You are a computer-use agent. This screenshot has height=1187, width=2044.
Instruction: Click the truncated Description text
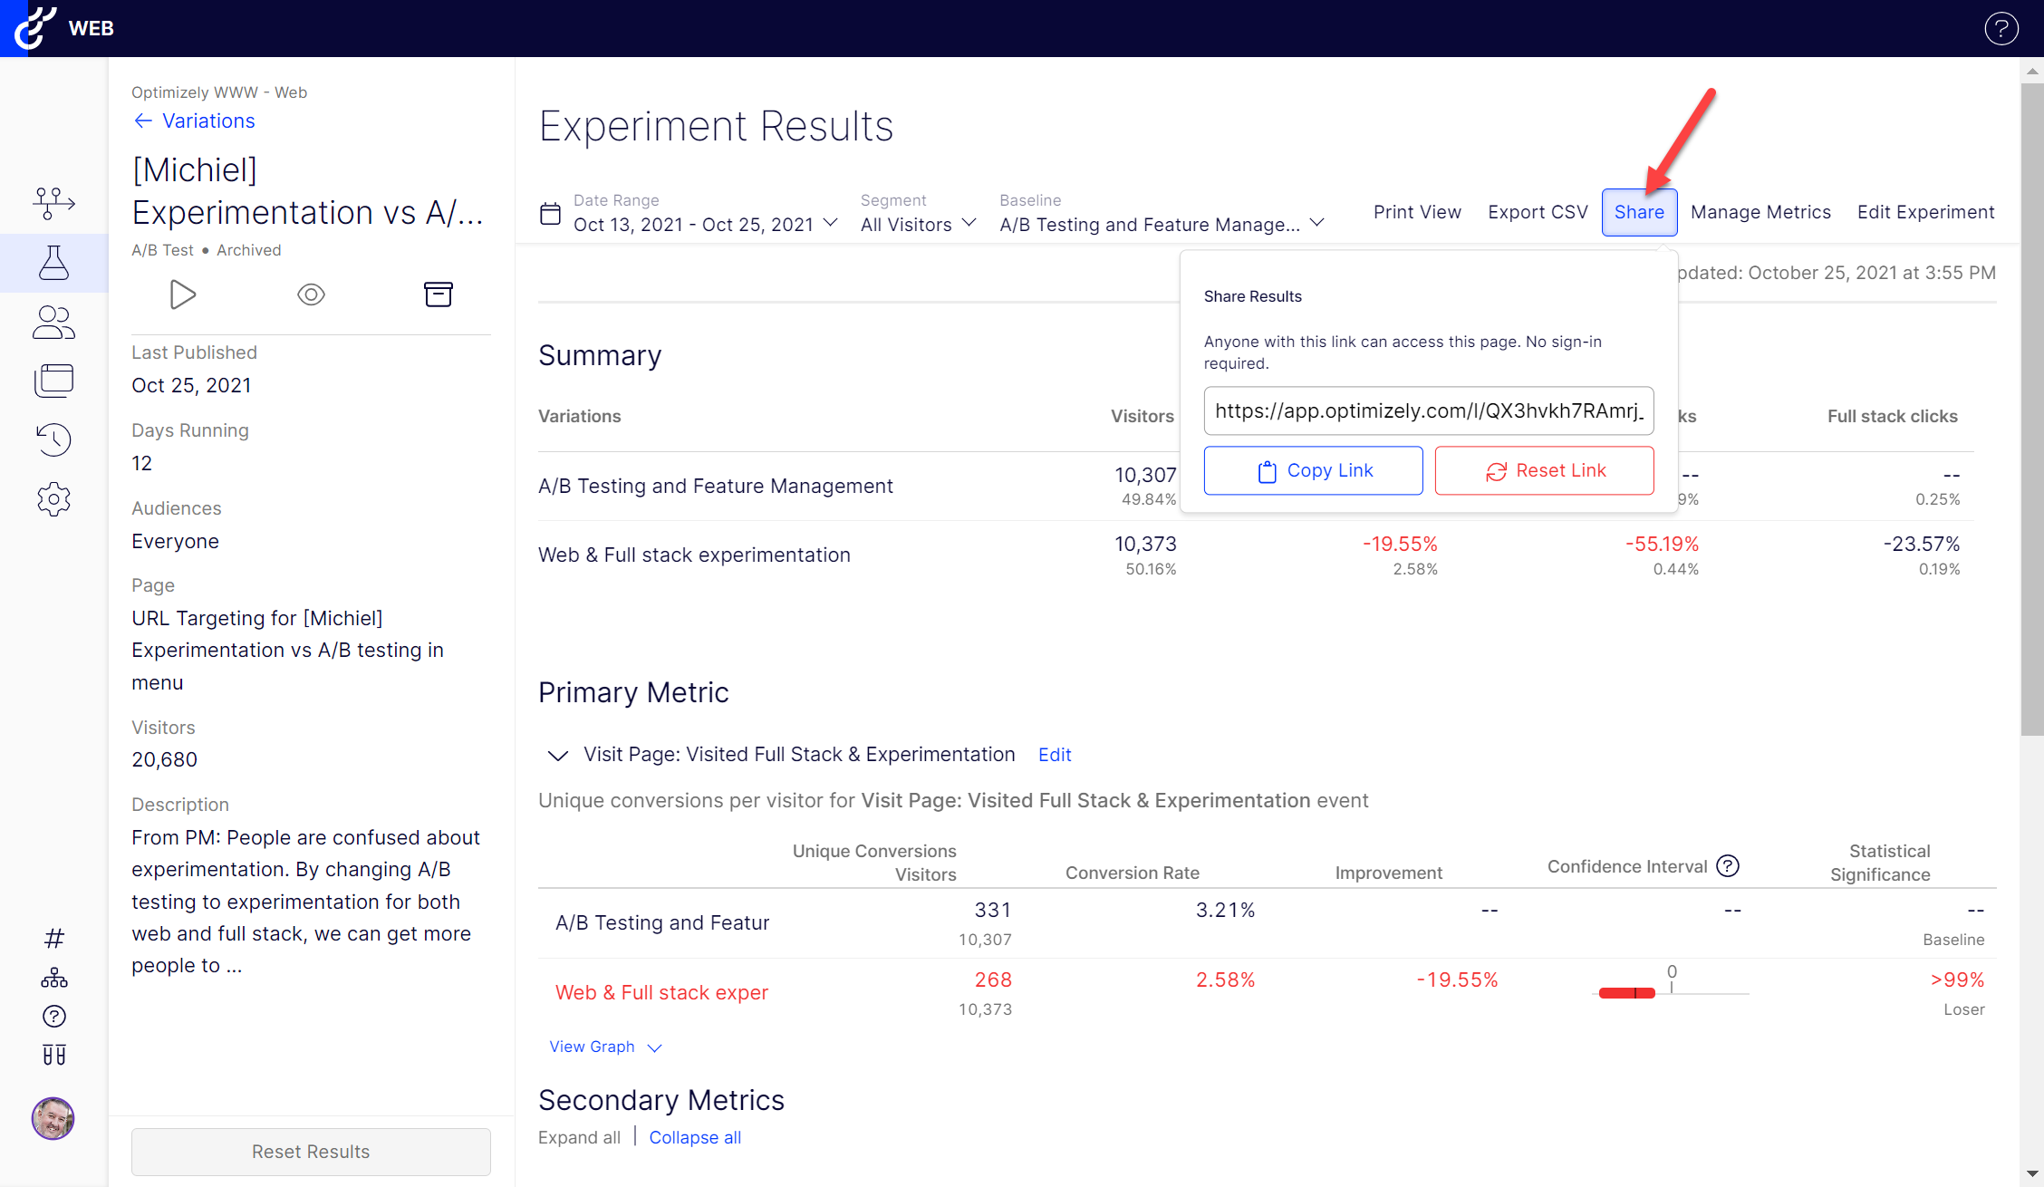tap(306, 902)
